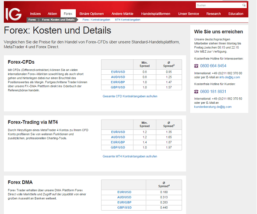Open EUR/GBP in the MT4 table

coord(118,142)
